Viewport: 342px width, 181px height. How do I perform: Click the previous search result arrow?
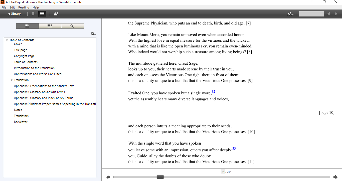[328, 14]
